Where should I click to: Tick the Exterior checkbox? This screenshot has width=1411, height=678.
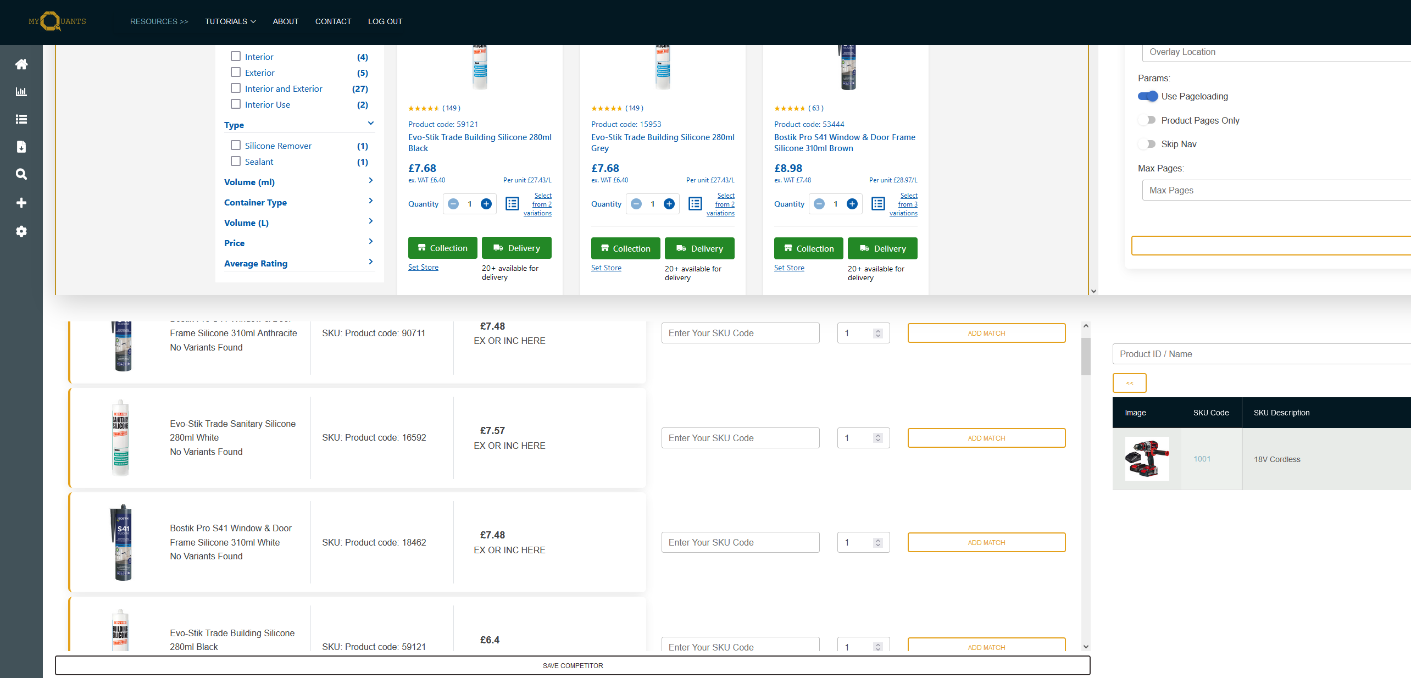pos(236,72)
